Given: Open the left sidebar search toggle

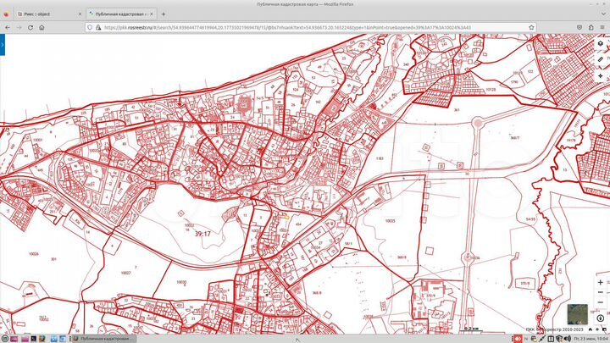Looking at the screenshot, I should point(3,42).
